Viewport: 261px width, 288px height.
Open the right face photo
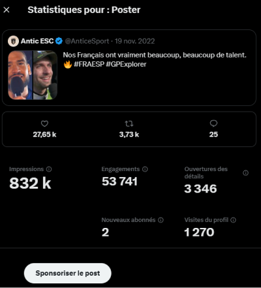click(x=45, y=75)
